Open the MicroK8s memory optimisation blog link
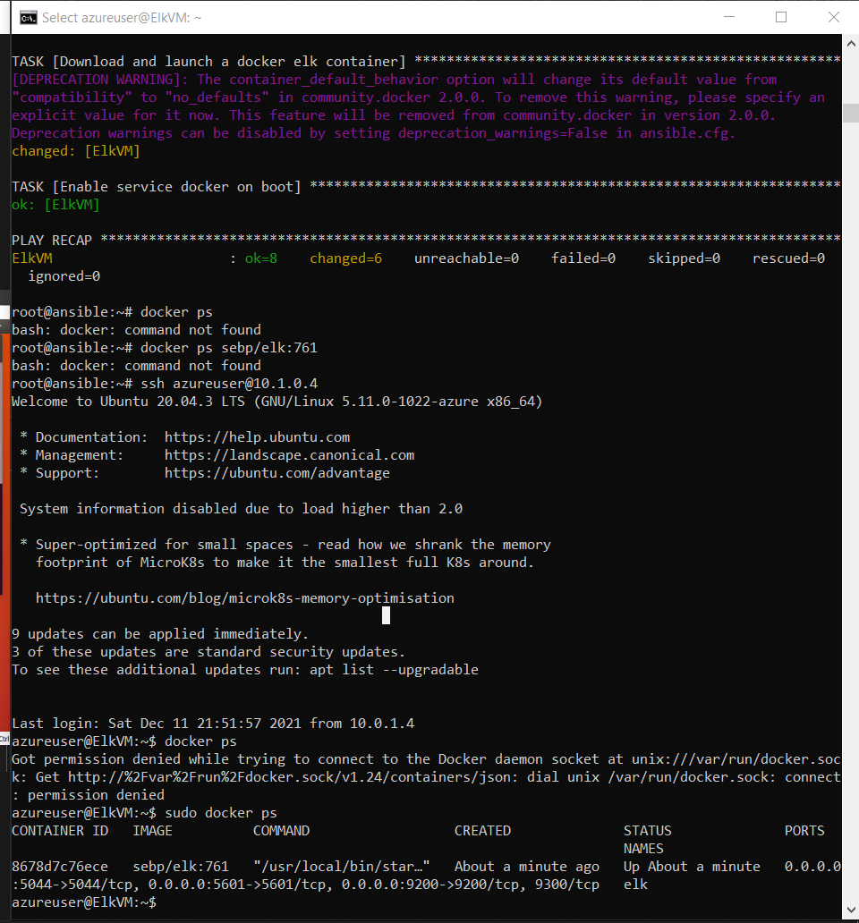The height and width of the screenshot is (923, 859). [x=243, y=597]
